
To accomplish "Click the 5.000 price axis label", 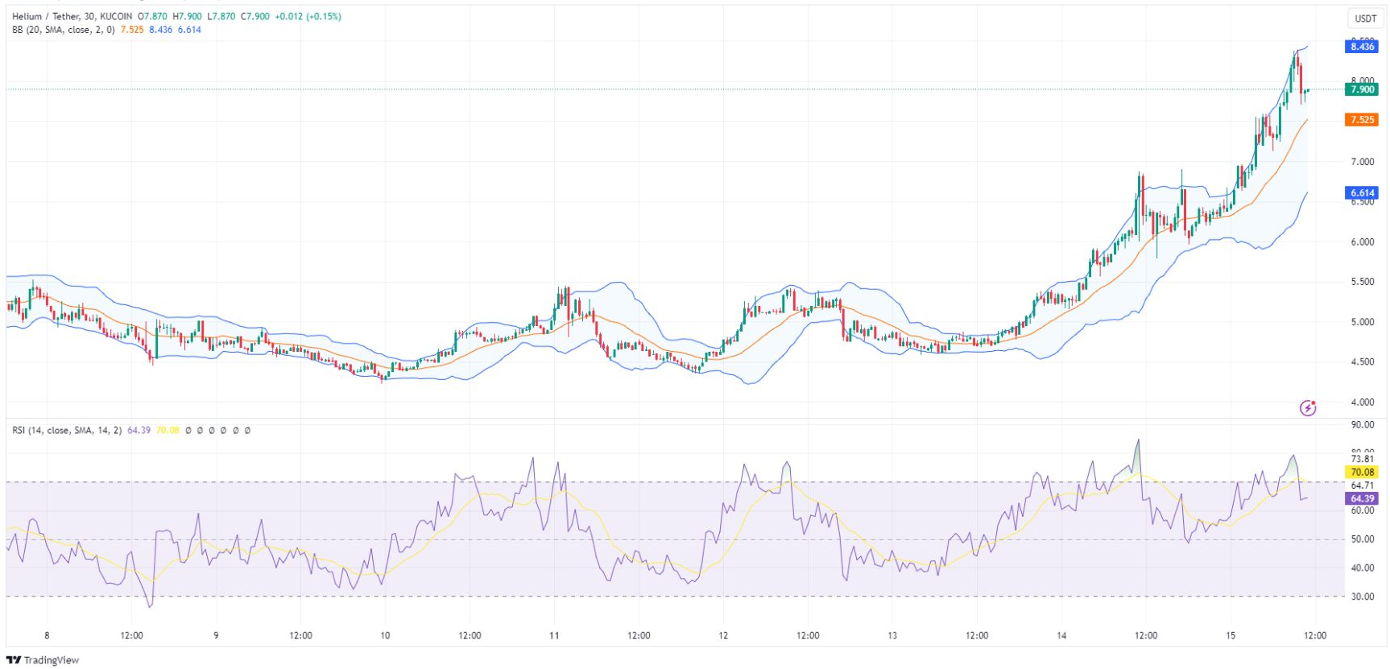I will [1363, 322].
